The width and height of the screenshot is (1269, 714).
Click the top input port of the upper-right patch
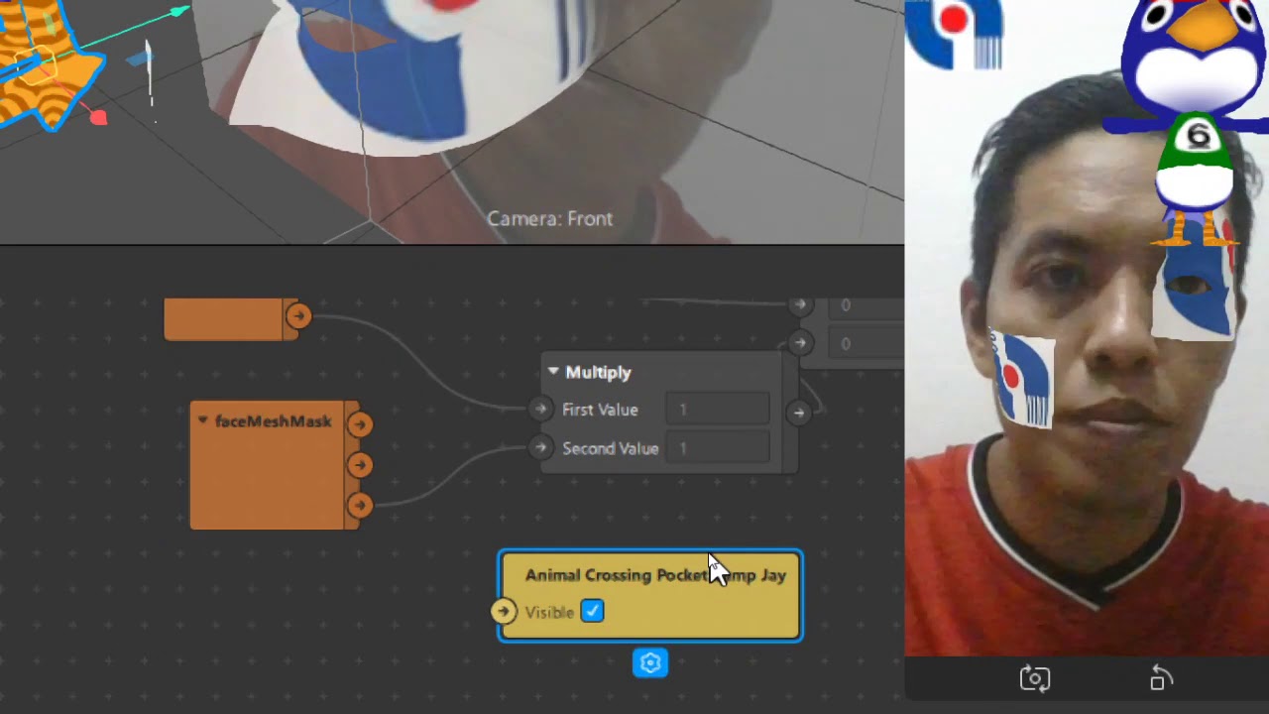[x=800, y=305]
